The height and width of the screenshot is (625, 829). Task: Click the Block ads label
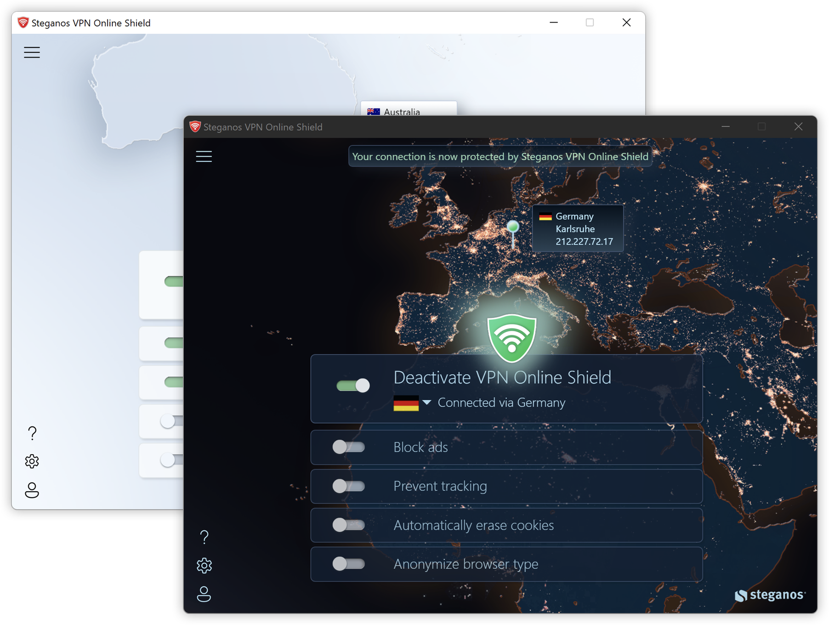tap(420, 447)
